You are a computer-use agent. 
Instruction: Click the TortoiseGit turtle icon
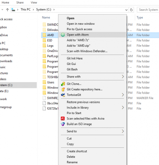click(x=63, y=95)
